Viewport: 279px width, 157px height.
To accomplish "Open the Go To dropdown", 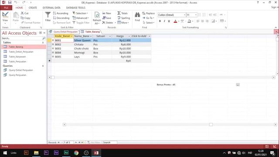I will tap(148, 18).
